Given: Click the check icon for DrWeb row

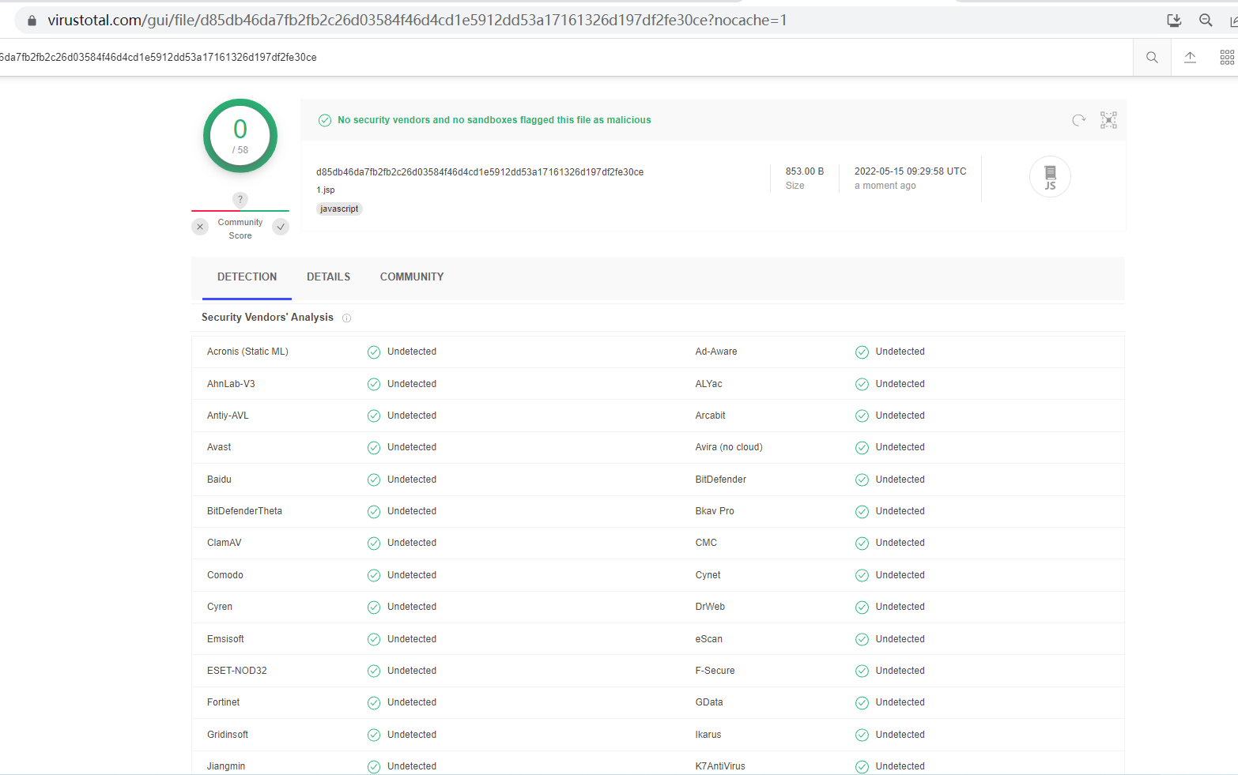Looking at the screenshot, I should [862, 607].
